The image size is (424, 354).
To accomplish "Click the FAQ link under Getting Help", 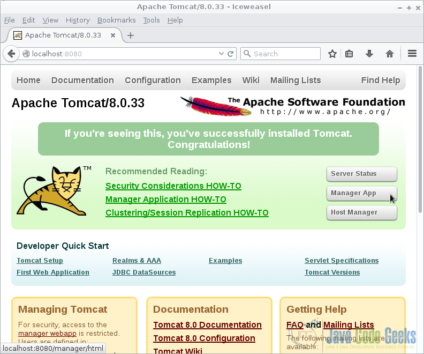I will pyautogui.click(x=295, y=324).
